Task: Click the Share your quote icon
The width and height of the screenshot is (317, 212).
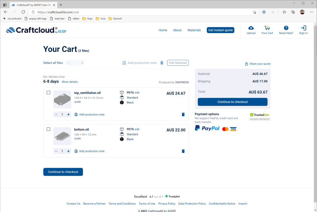Action: (x=246, y=63)
